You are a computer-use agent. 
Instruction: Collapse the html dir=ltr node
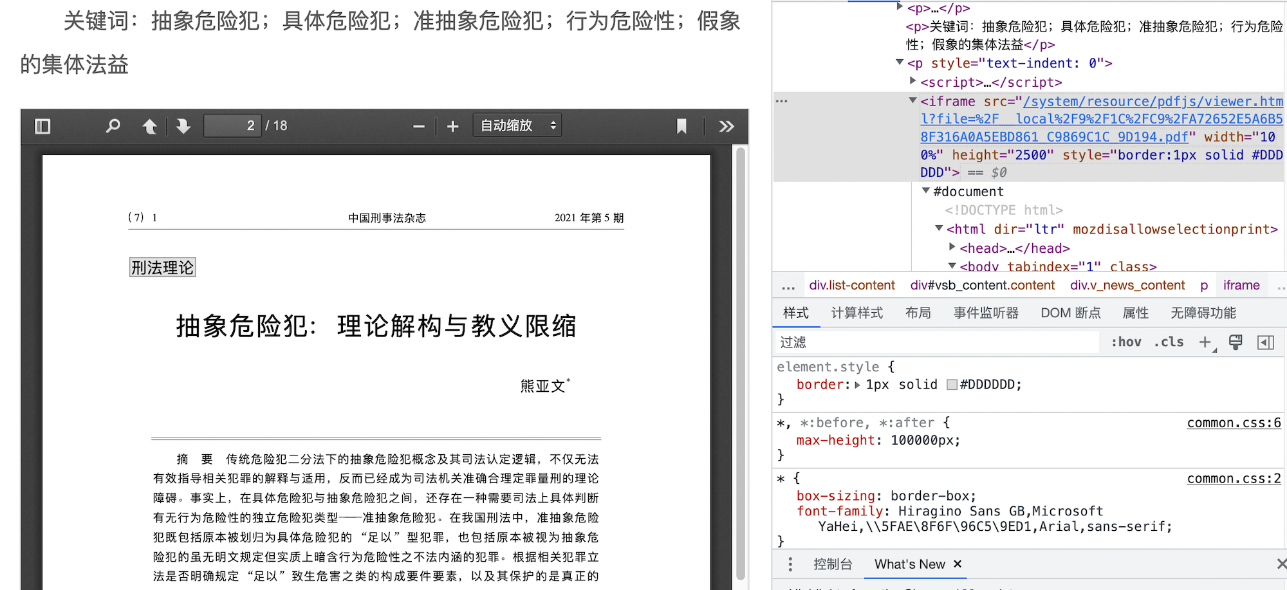click(x=939, y=228)
